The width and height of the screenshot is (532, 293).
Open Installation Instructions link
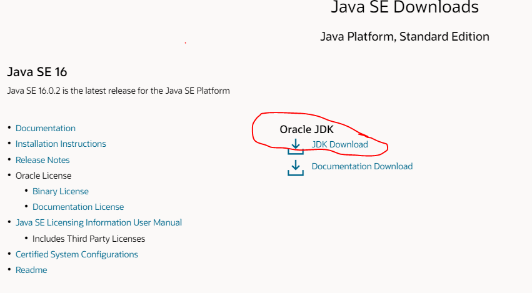61,144
